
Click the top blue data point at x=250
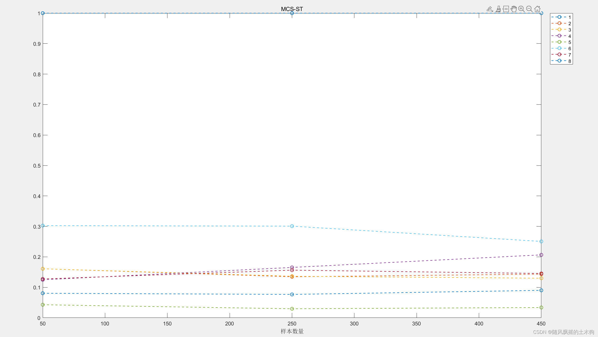click(292, 13)
